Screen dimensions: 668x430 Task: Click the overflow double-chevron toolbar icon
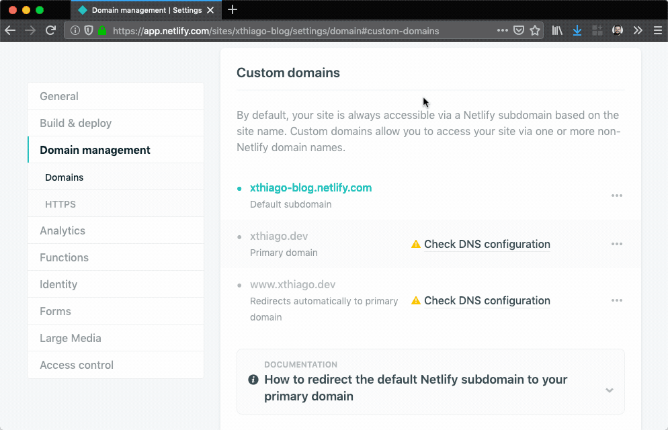[x=638, y=30]
